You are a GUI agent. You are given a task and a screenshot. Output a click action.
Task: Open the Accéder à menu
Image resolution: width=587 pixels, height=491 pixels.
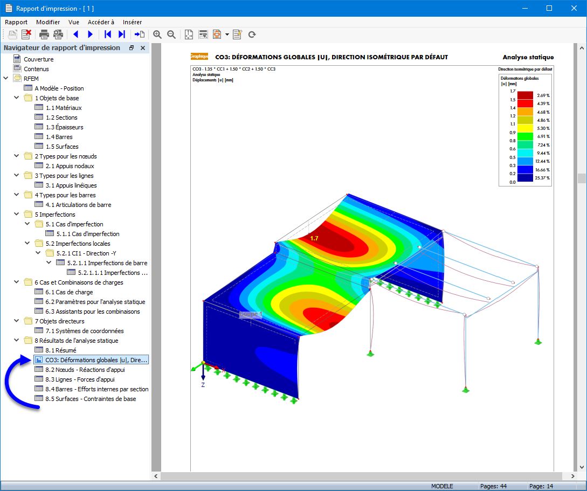(101, 22)
